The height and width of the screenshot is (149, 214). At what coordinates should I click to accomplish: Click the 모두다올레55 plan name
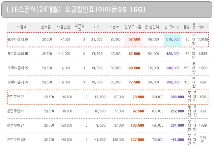[18, 68]
